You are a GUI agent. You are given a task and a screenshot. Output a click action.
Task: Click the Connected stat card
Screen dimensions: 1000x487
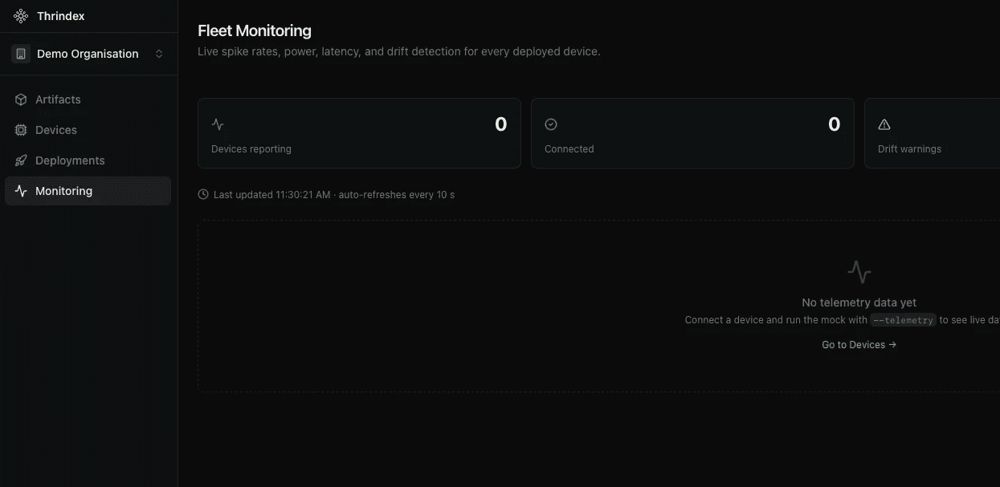coord(692,133)
